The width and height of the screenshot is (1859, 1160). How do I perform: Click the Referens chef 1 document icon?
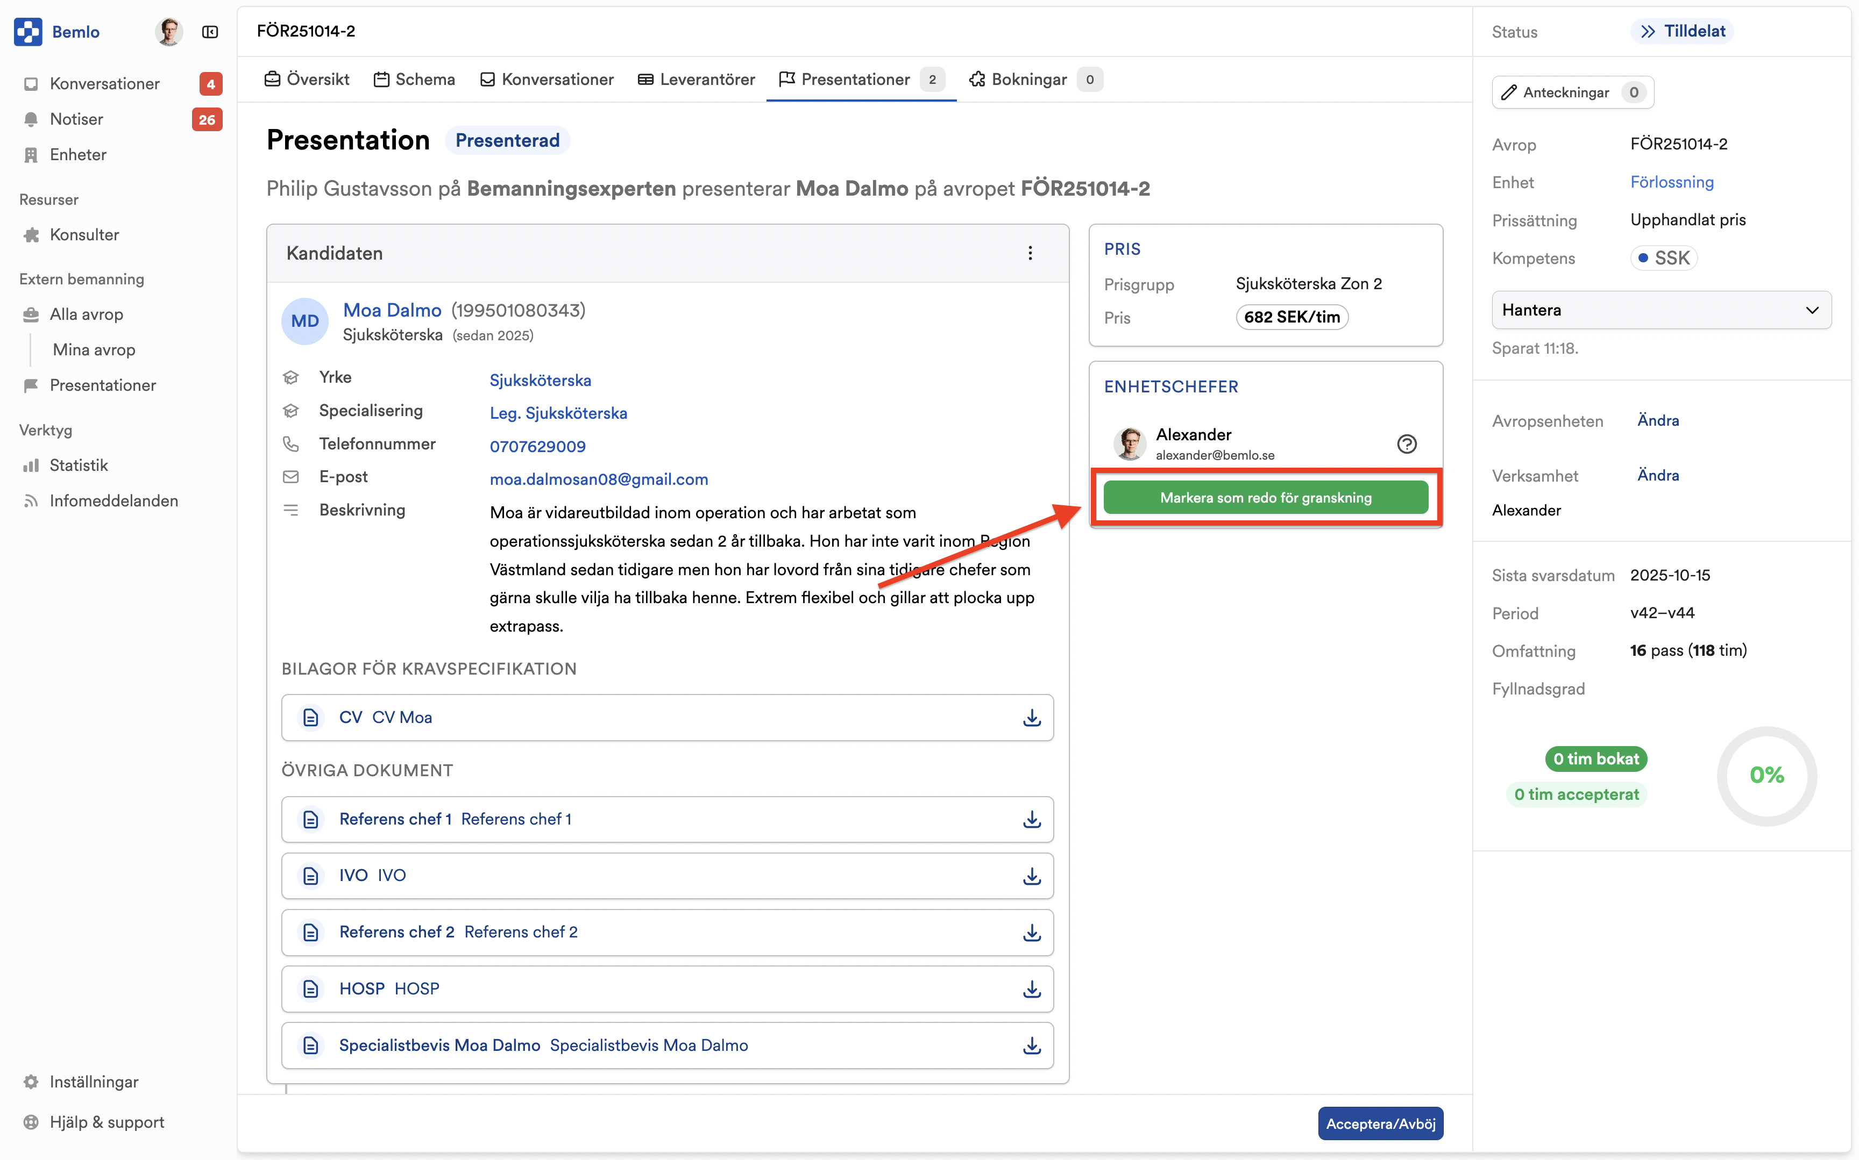pos(310,819)
